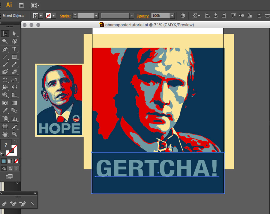
Task: Select the Rectangle tool
Action: (14, 57)
